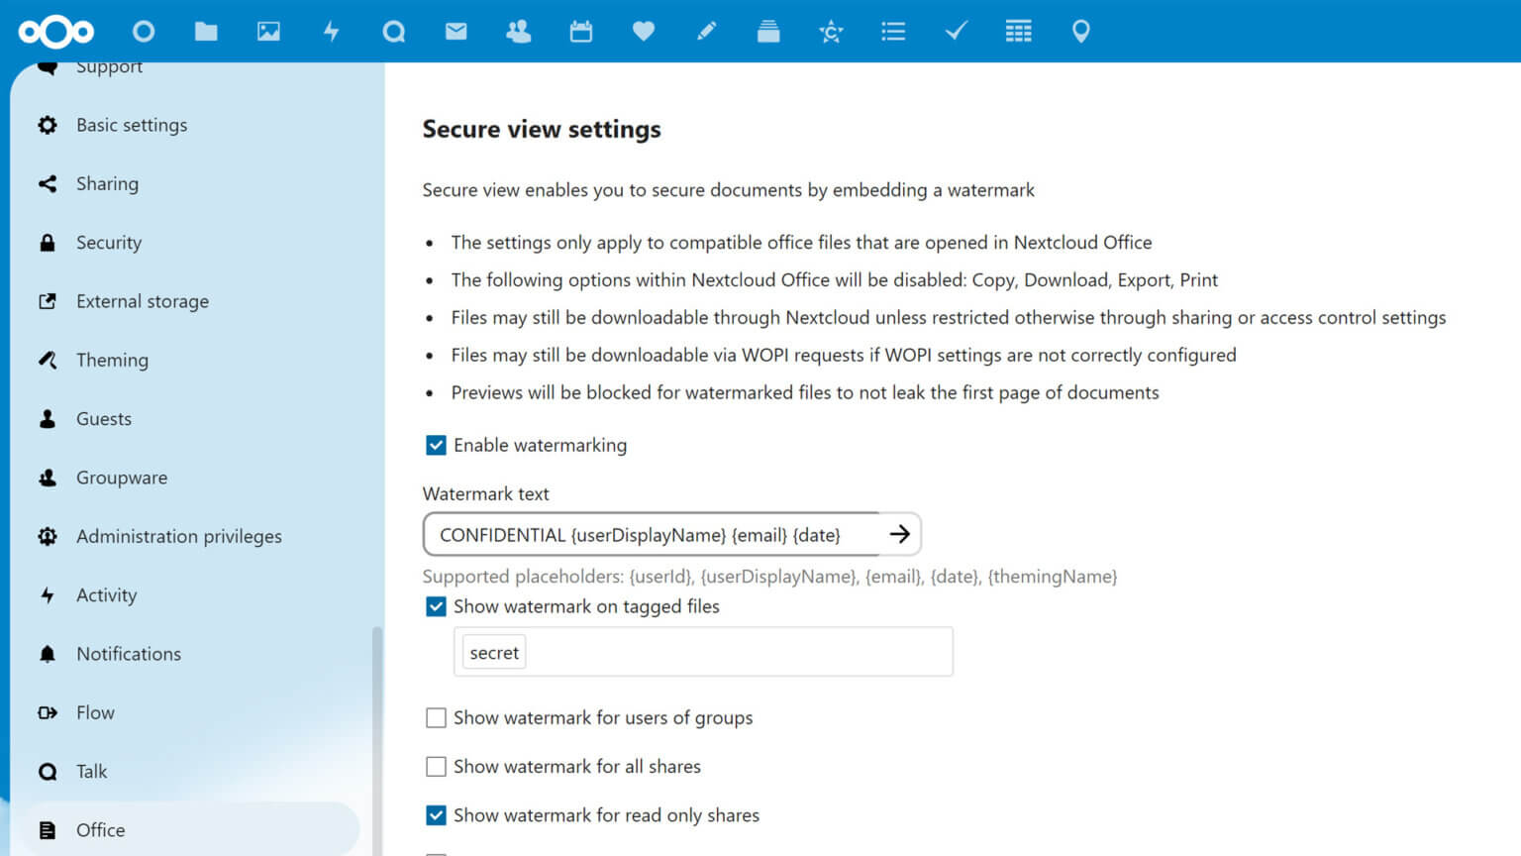
Task: Open the Mail app from the toolbar
Action: coord(456,31)
